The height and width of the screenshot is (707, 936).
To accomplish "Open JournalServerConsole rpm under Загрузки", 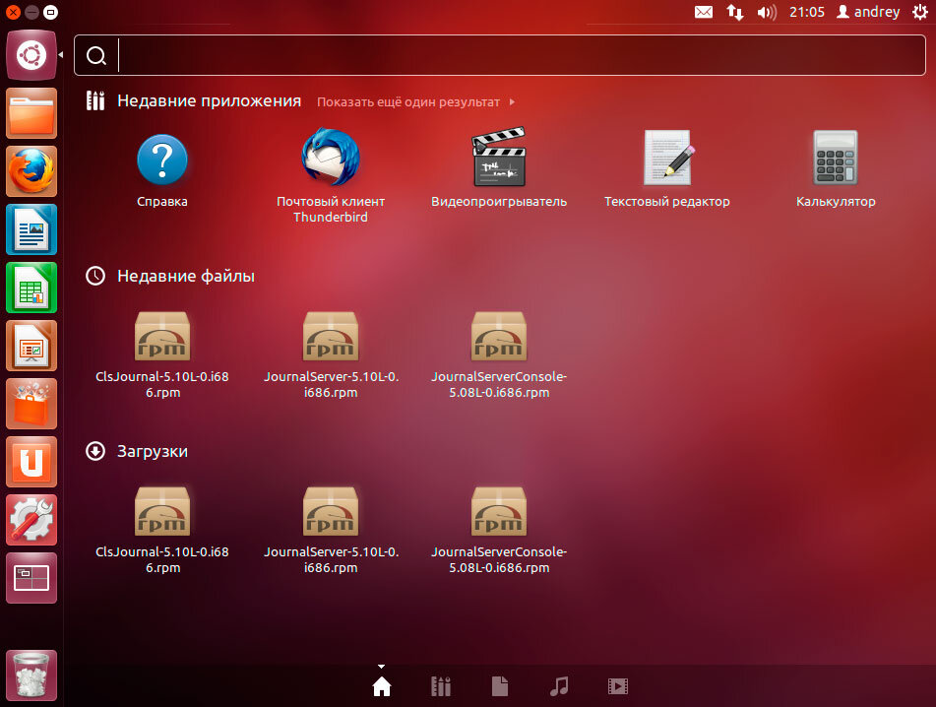I will pos(499,530).
